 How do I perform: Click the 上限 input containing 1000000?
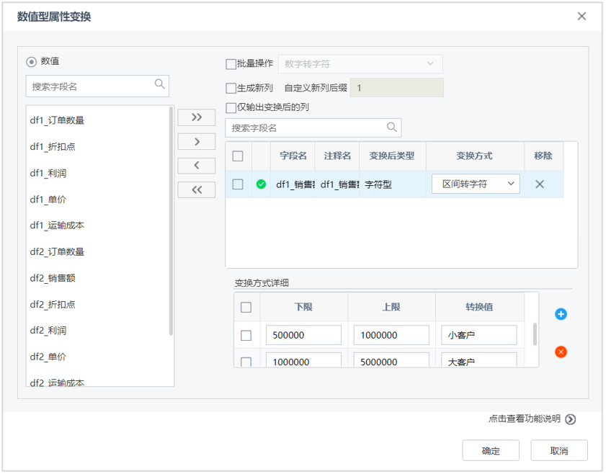click(391, 334)
